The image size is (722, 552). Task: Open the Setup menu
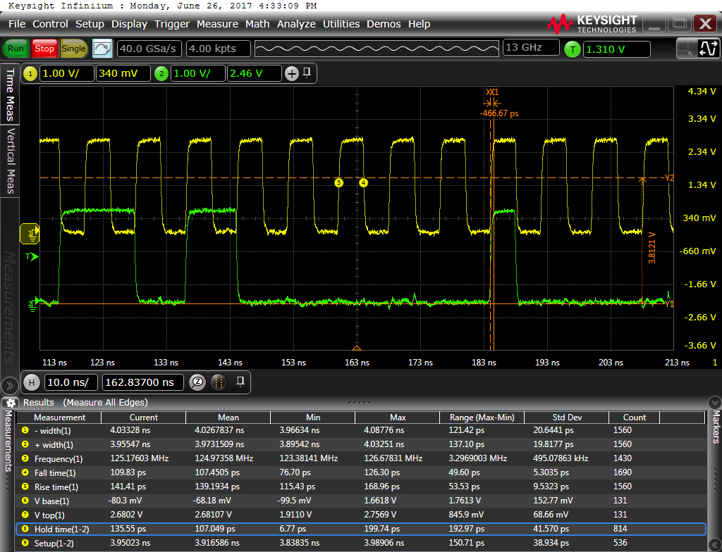pyautogui.click(x=90, y=24)
